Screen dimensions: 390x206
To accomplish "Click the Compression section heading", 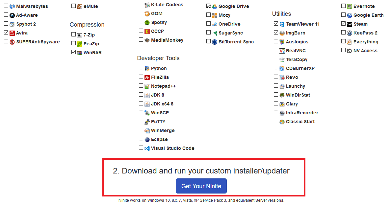I will pyautogui.click(x=87, y=25).
